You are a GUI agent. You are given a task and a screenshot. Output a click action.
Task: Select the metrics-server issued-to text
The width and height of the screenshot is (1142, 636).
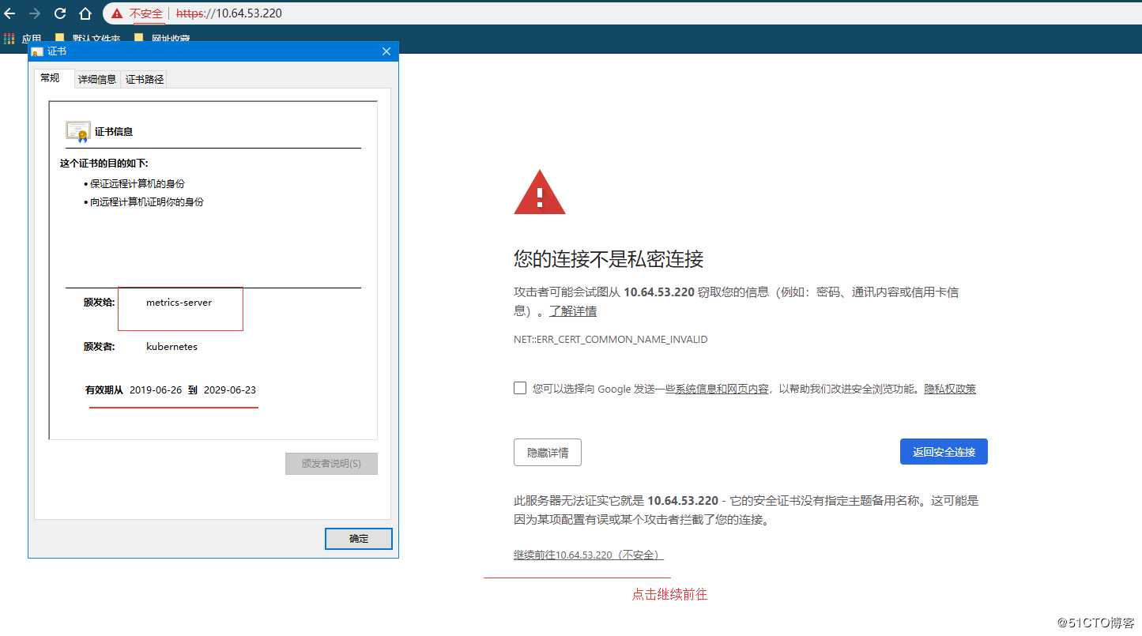click(x=179, y=303)
